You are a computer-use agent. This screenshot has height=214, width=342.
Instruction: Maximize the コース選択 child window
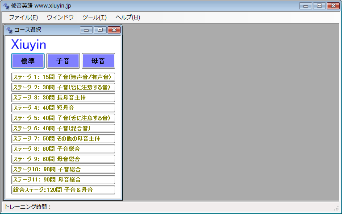(x=100, y=30)
